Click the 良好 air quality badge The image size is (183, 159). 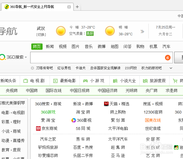(90, 34)
